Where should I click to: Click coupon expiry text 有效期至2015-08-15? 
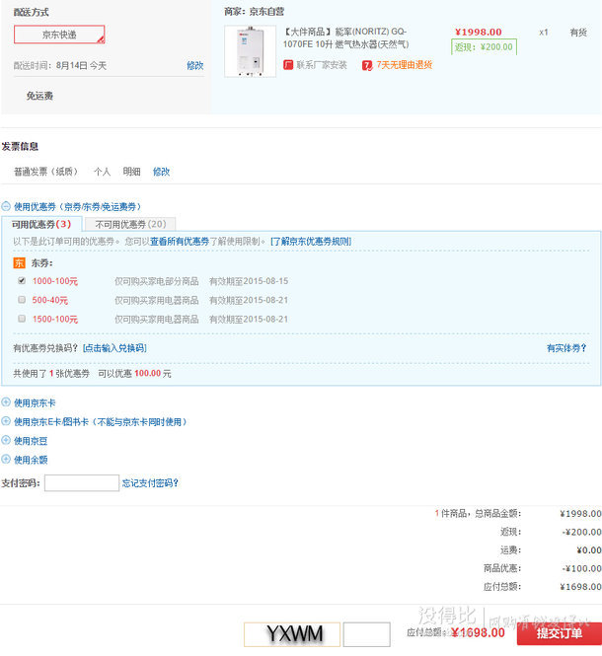(x=249, y=281)
